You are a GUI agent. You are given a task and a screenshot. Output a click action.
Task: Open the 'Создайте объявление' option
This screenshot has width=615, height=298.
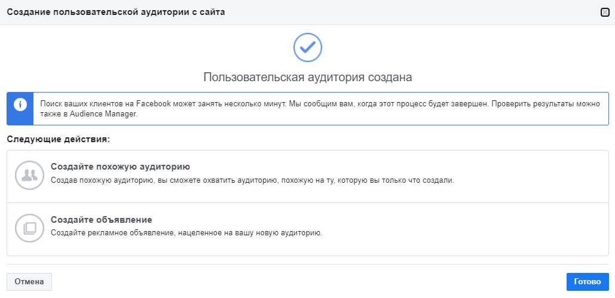click(102, 220)
